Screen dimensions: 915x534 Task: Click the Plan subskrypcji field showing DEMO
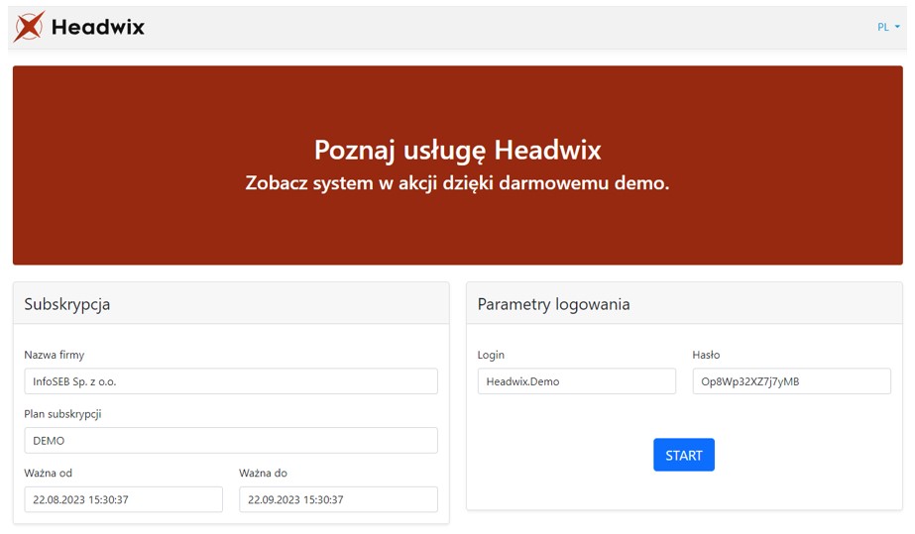pyautogui.click(x=231, y=440)
